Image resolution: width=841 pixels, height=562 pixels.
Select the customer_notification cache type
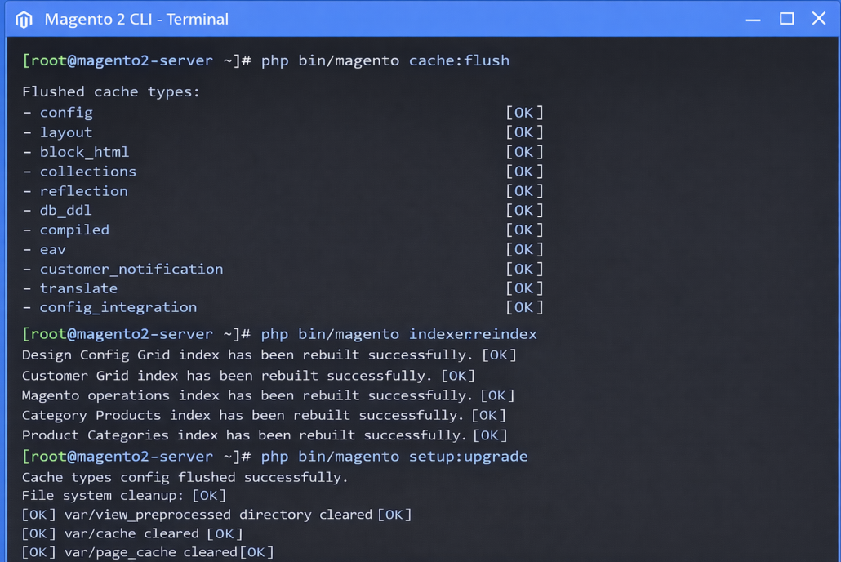coord(131,269)
